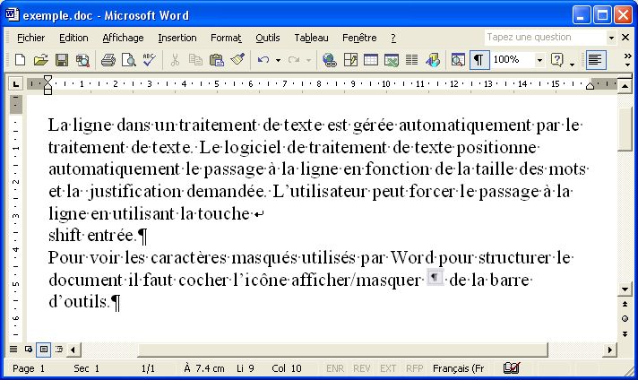Close the document with menu bar X

[625, 38]
